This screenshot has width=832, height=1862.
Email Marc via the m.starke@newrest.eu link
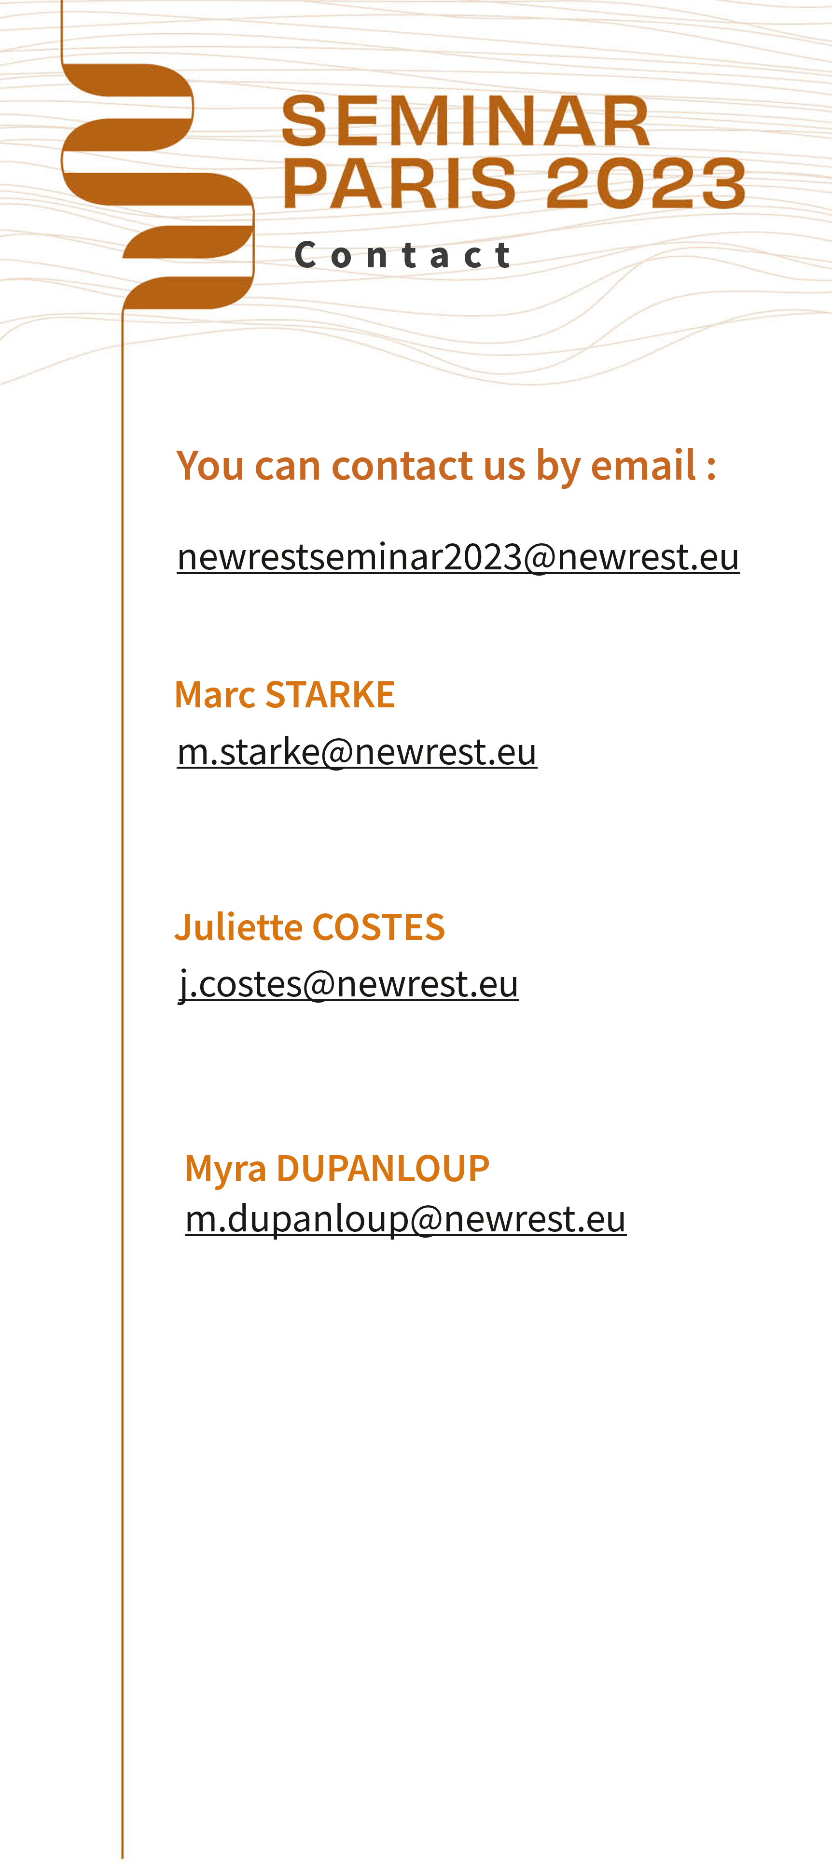pyautogui.click(x=356, y=752)
